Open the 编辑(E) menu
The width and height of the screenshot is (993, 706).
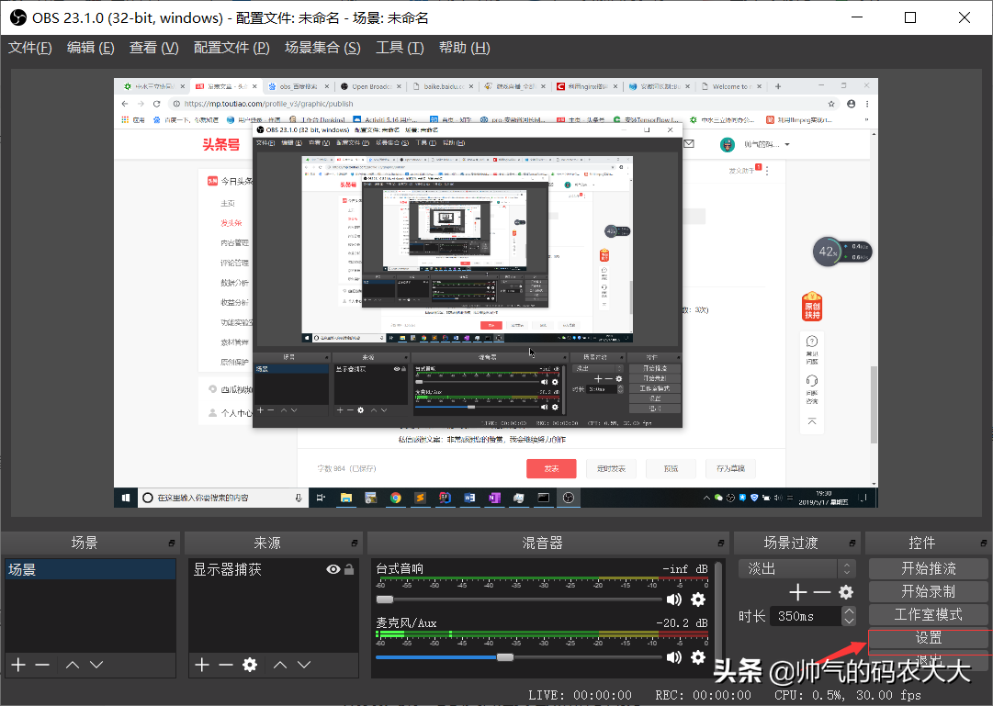pos(91,48)
